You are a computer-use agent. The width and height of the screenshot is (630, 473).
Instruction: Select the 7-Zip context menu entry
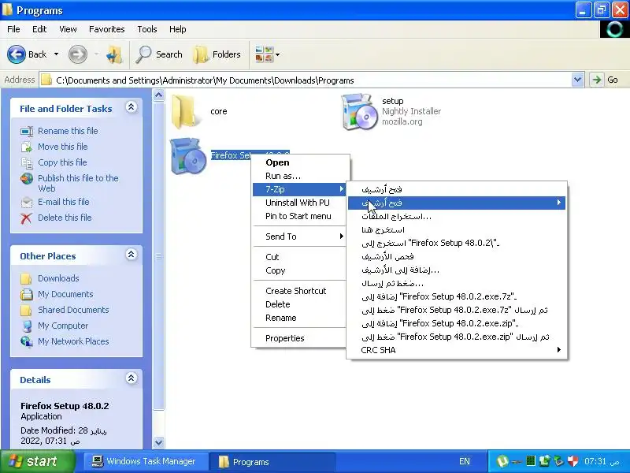point(299,189)
